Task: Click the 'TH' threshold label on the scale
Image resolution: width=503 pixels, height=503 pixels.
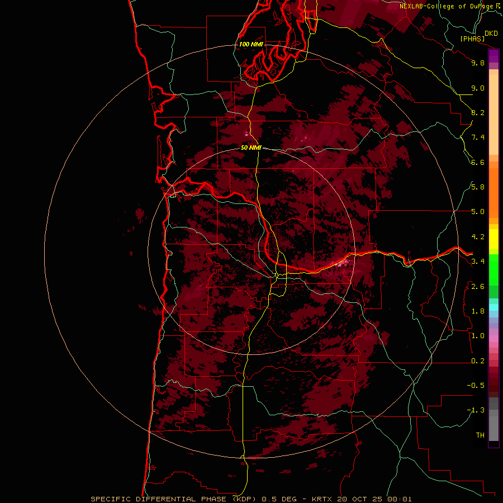Action: (480, 435)
